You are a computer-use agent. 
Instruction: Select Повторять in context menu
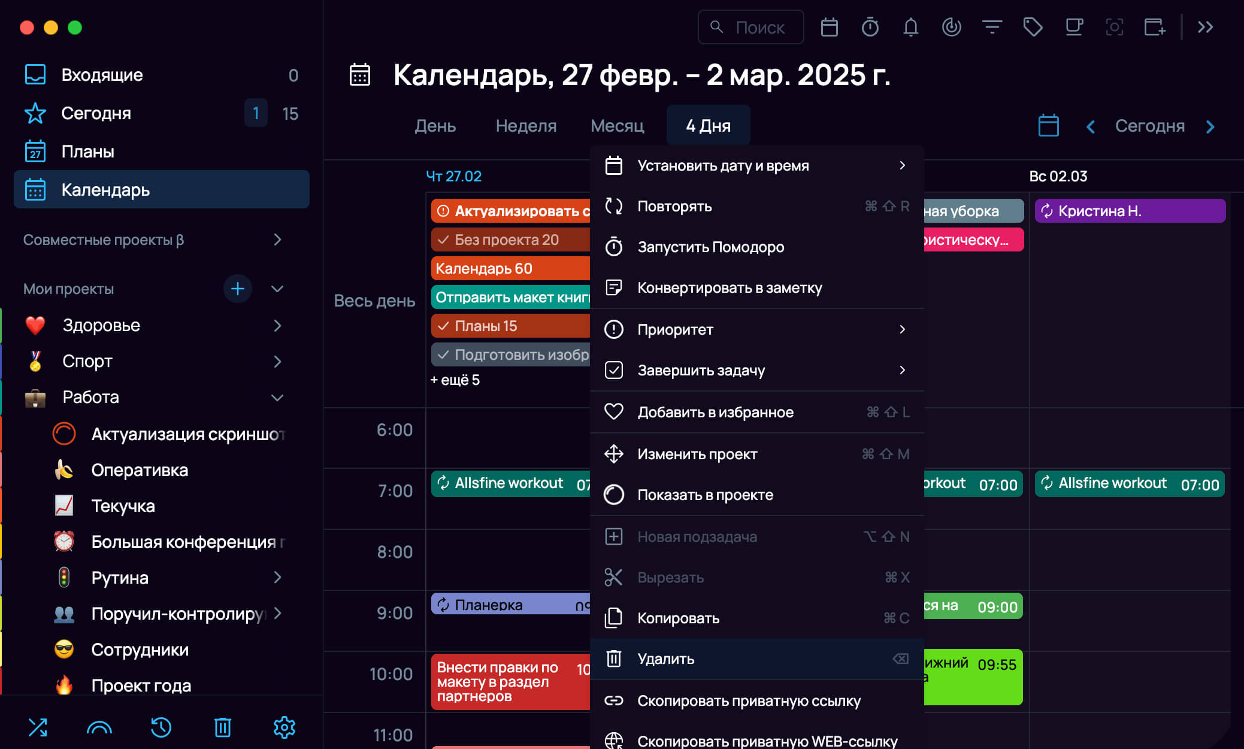tap(757, 207)
